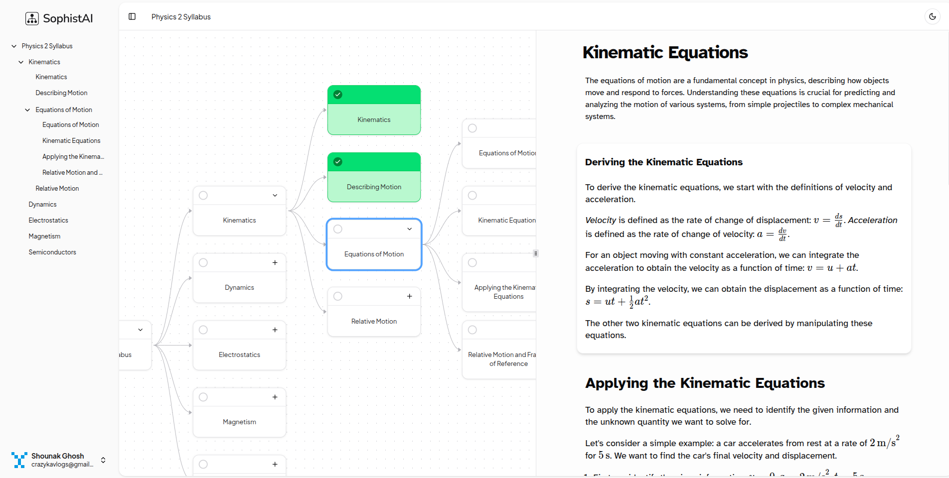Select the Relative Motion node label in canvas
Viewport: 949px width, 478px height.
pyautogui.click(x=374, y=322)
